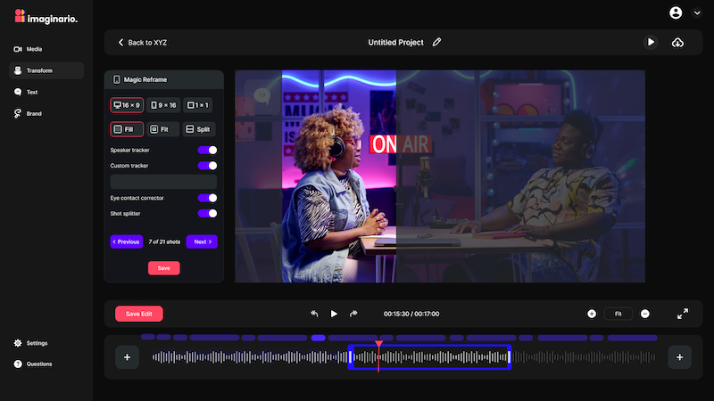This screenshot has height=401, width=714.
Task: Toggle the Shot splitter switch
Action: point(207,213)
